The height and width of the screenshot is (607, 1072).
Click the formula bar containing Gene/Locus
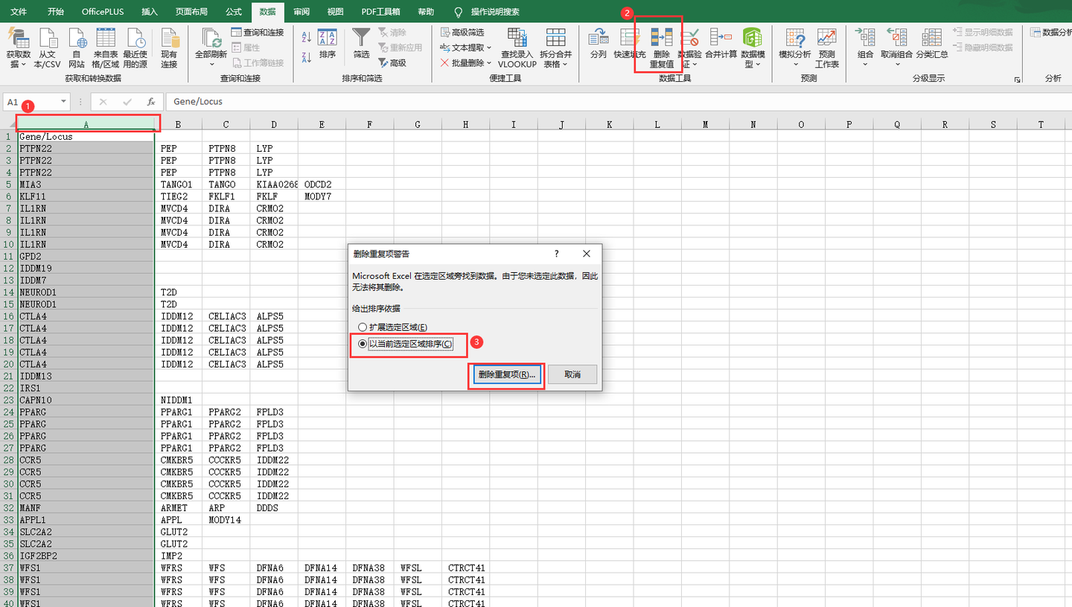618,102
